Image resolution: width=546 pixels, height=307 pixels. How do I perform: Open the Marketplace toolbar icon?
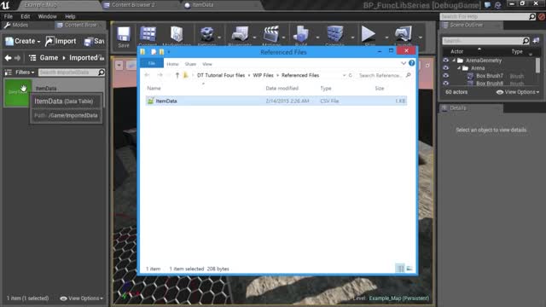click(177, 35)
